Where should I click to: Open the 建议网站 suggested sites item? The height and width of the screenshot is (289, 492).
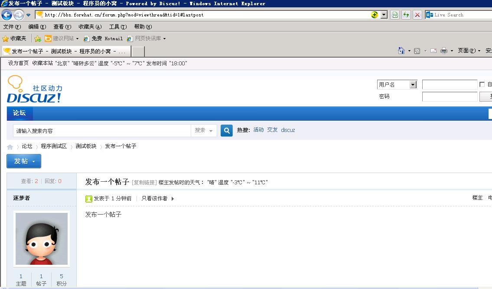pos(62,39)
